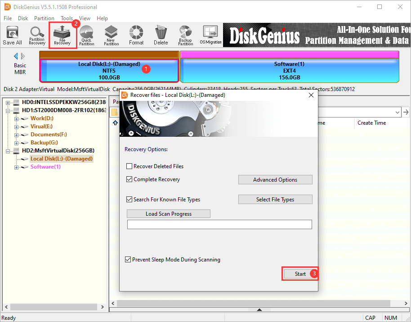Viewport: 411px width, 322px height.
Task: Toggle Search For Known File Types
Action: click(129, 200)
